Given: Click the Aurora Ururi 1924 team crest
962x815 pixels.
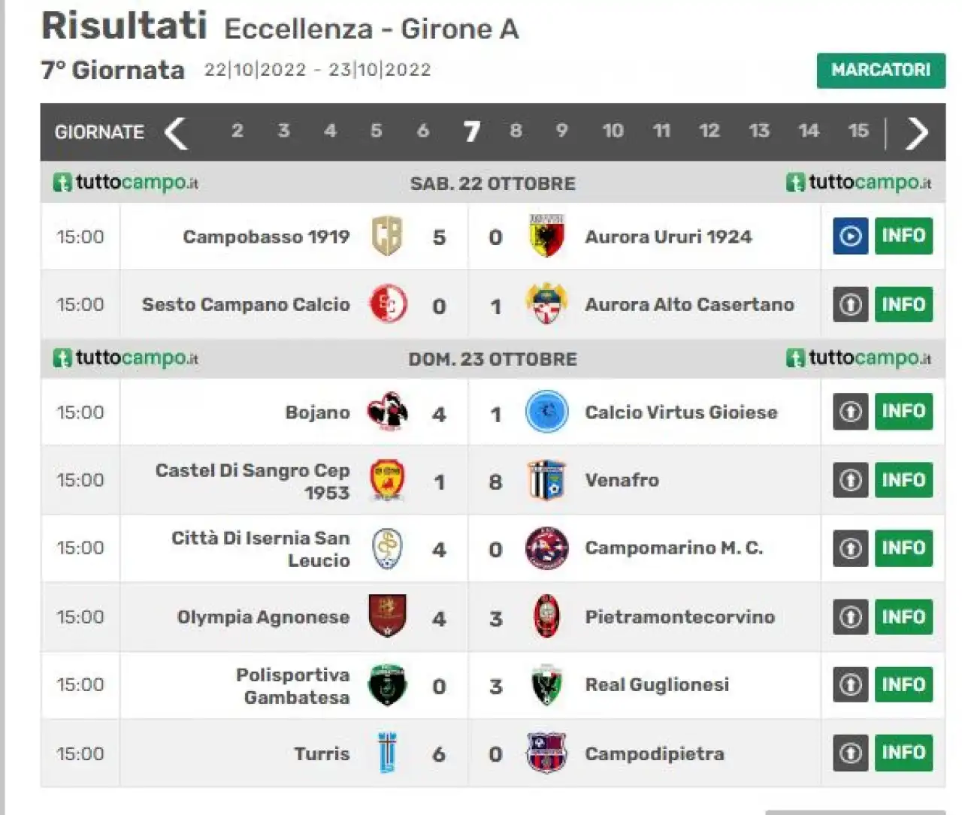Looking at the screenshot, I should 546,236.
